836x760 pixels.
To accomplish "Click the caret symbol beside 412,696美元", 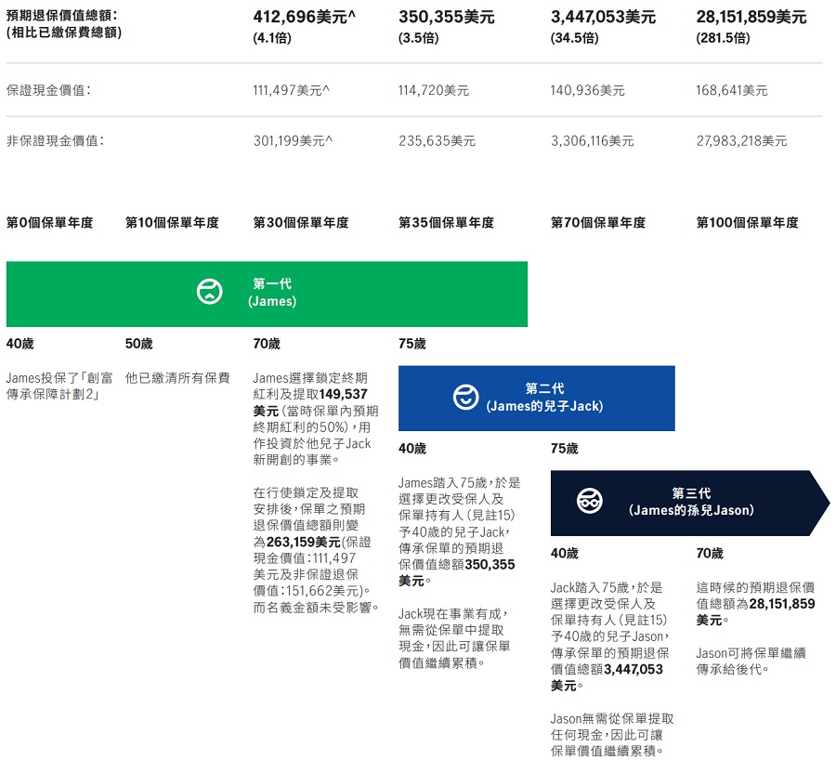I will [351, 15].
